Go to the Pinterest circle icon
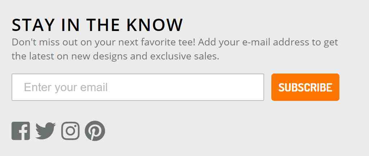369x156 pixels. [x=95, y=131]
